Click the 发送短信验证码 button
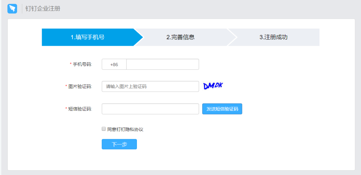361x175 pixels. point(222,109)
